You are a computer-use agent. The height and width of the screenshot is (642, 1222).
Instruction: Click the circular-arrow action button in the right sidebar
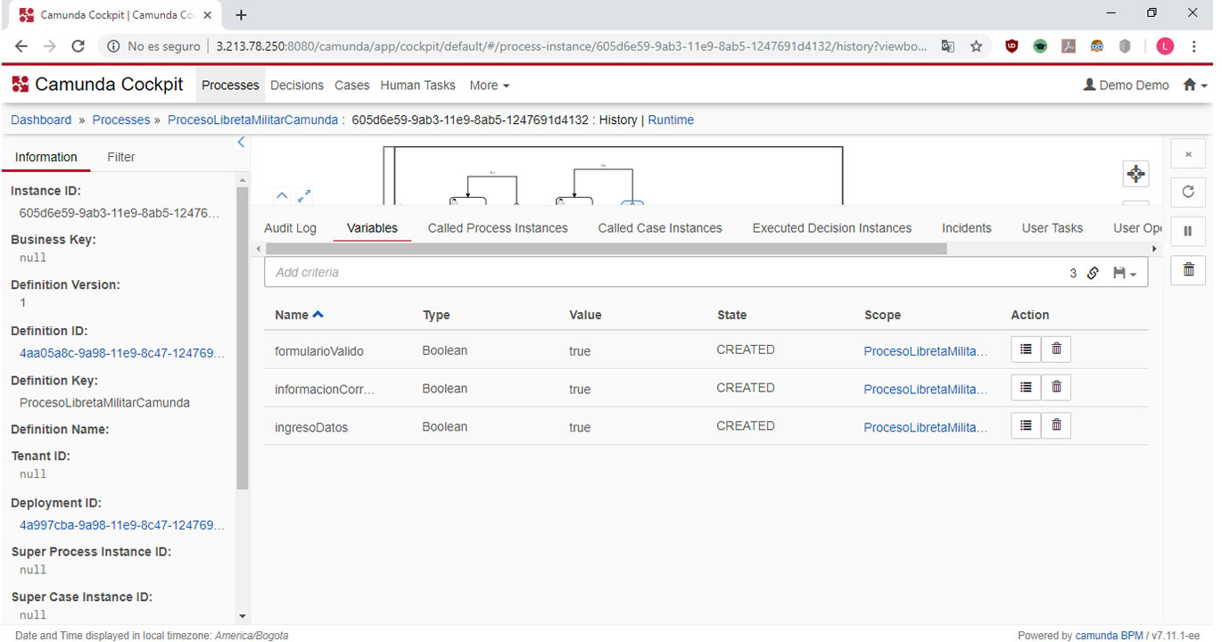tap(1188, 192)
